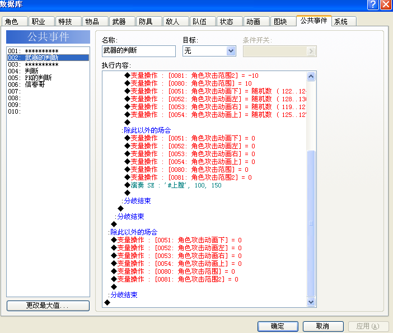This screenshot has height=333, width=393.
Task: Switch to the 图块 tab
Action: click(x=283, y=22)
